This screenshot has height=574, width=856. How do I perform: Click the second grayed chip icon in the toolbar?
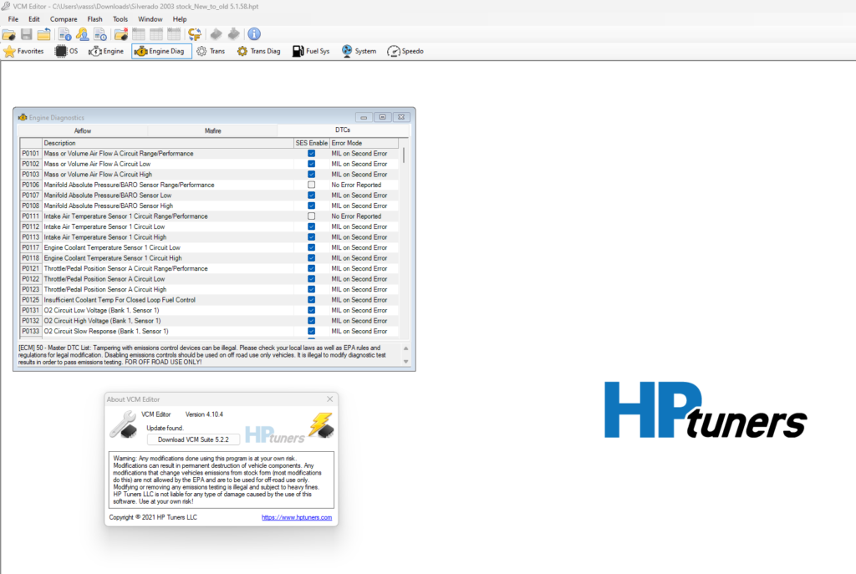click(234, 34)
